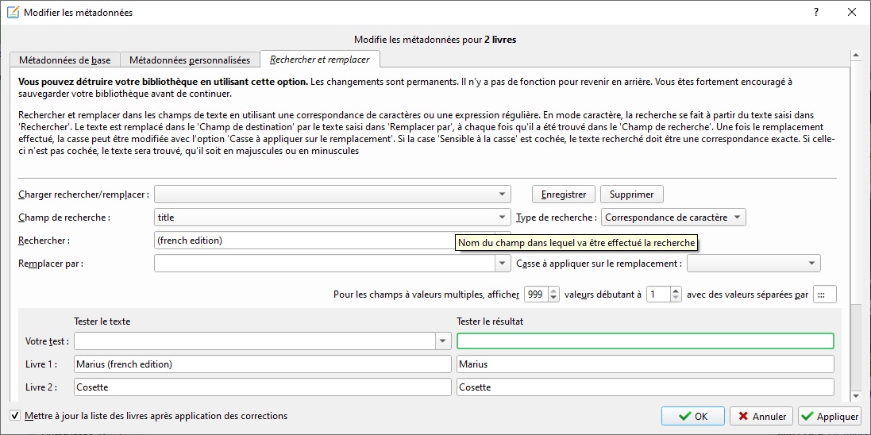Click the Supprimer button
This screenshot has width=871, height=435.
[631, 194]
